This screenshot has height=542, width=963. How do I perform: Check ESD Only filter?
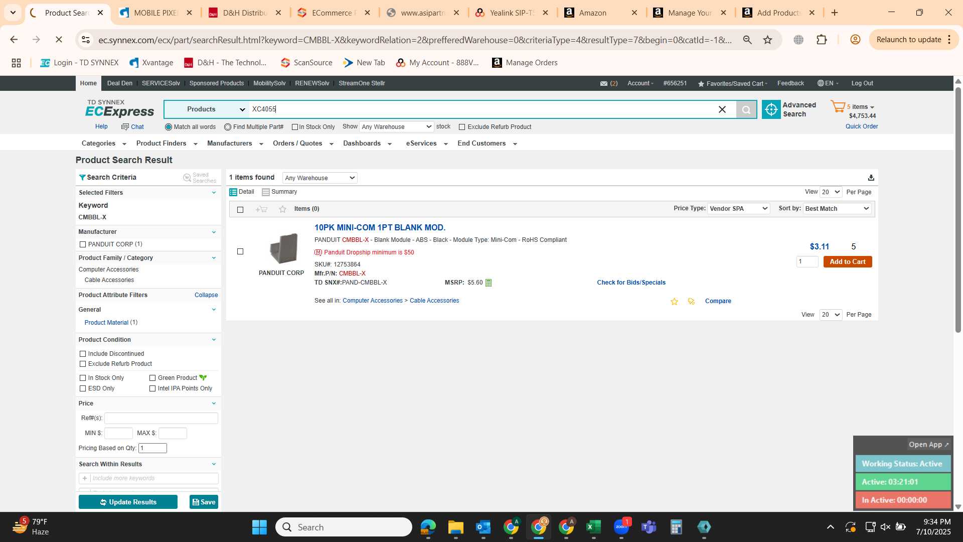point(83,388)
